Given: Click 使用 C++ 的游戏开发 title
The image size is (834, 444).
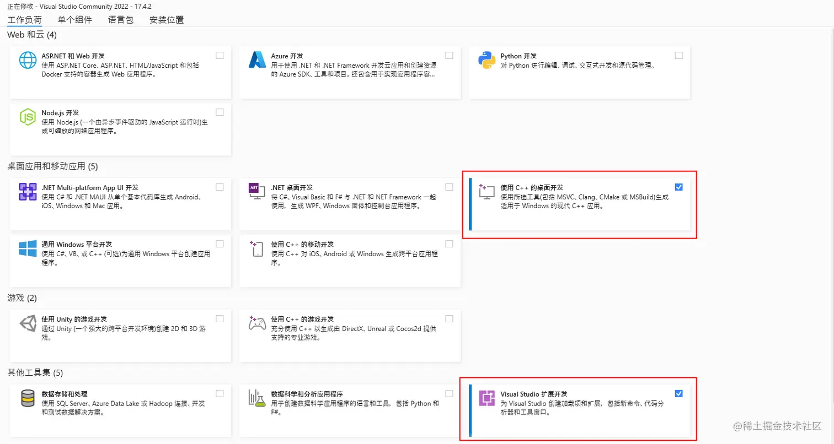Looking at the screenshot, I should 302,320.
